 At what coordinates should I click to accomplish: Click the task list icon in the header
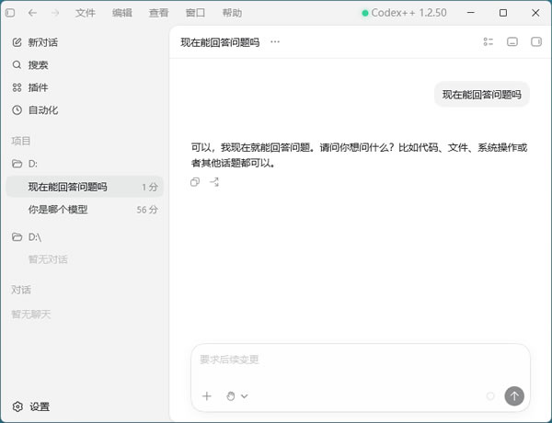489,42
